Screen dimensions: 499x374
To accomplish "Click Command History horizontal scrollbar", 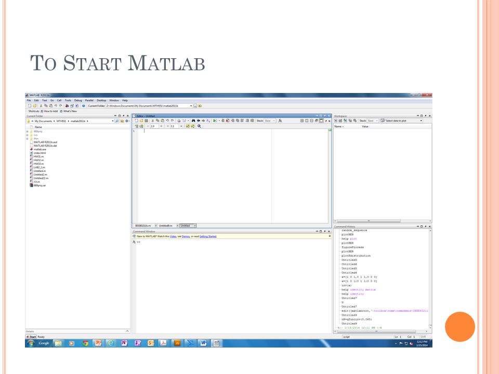I will [x=376, y=331].
